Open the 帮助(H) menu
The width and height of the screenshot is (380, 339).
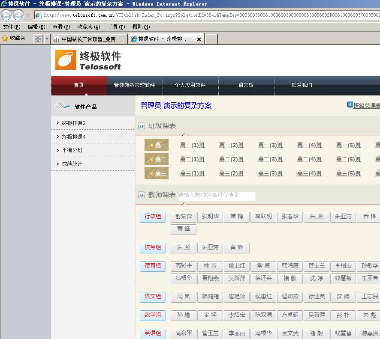click(x=141, y=27)
